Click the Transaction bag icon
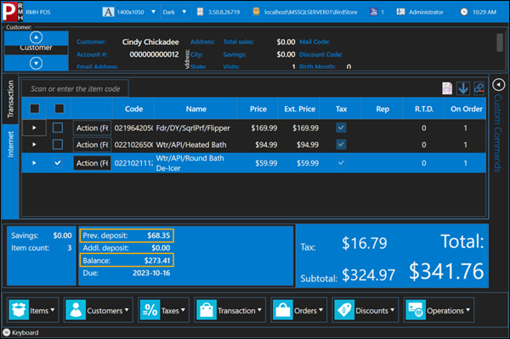Screen dimensions: 510x339 pos(207,310)
